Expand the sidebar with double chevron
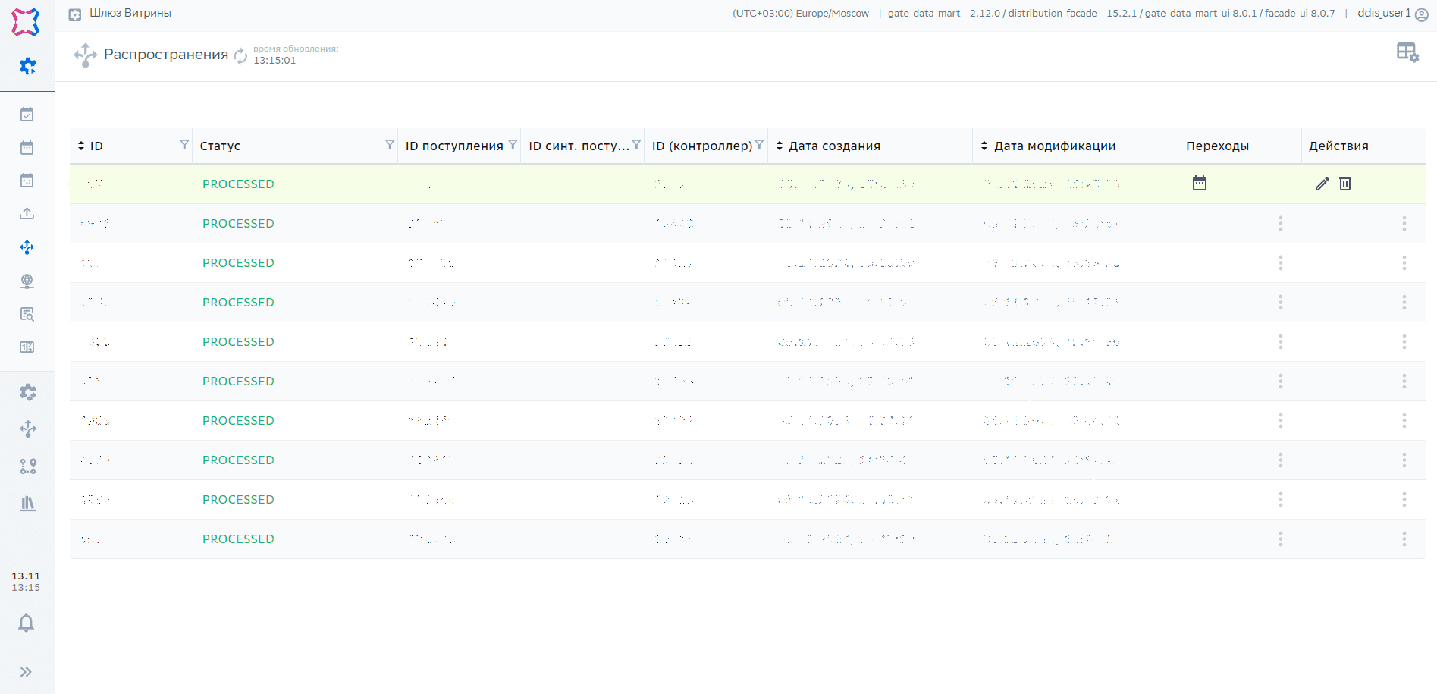This screenshot has height=694, width=1437. click(27, 672)
